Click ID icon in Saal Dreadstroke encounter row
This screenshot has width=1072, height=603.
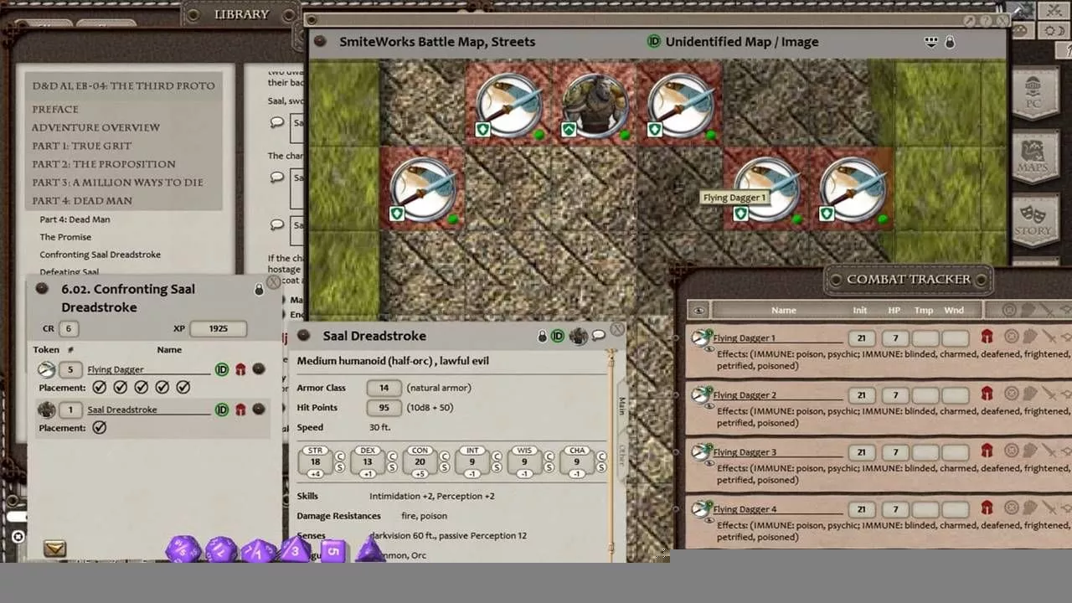(222, 410)
